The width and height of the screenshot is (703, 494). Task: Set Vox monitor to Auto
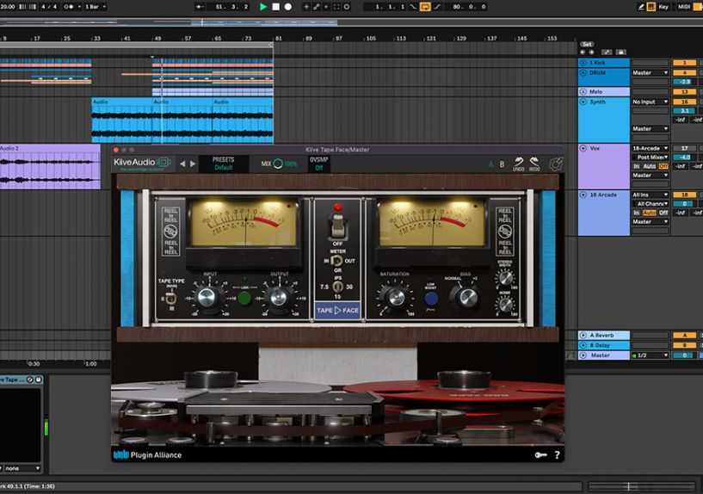tap(649, 166)
